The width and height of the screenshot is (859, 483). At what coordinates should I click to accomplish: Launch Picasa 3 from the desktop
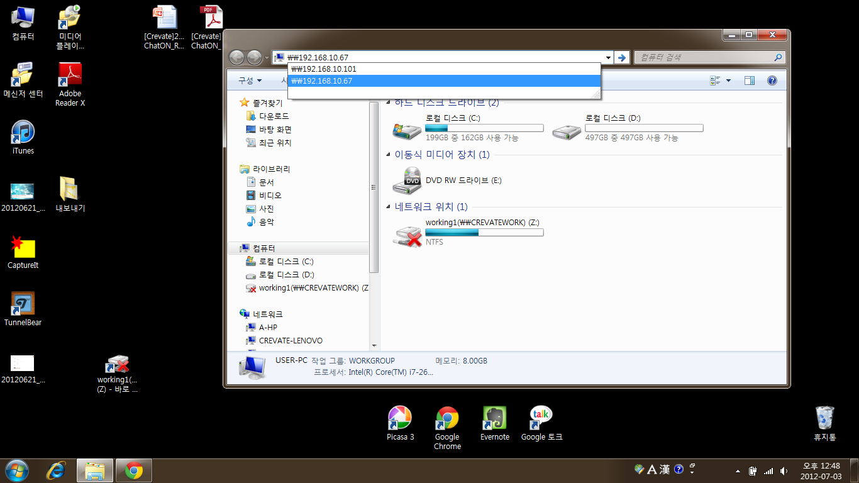(x=401, y=423)
